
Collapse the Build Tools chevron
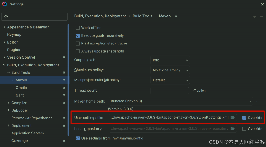click(8, 73)
